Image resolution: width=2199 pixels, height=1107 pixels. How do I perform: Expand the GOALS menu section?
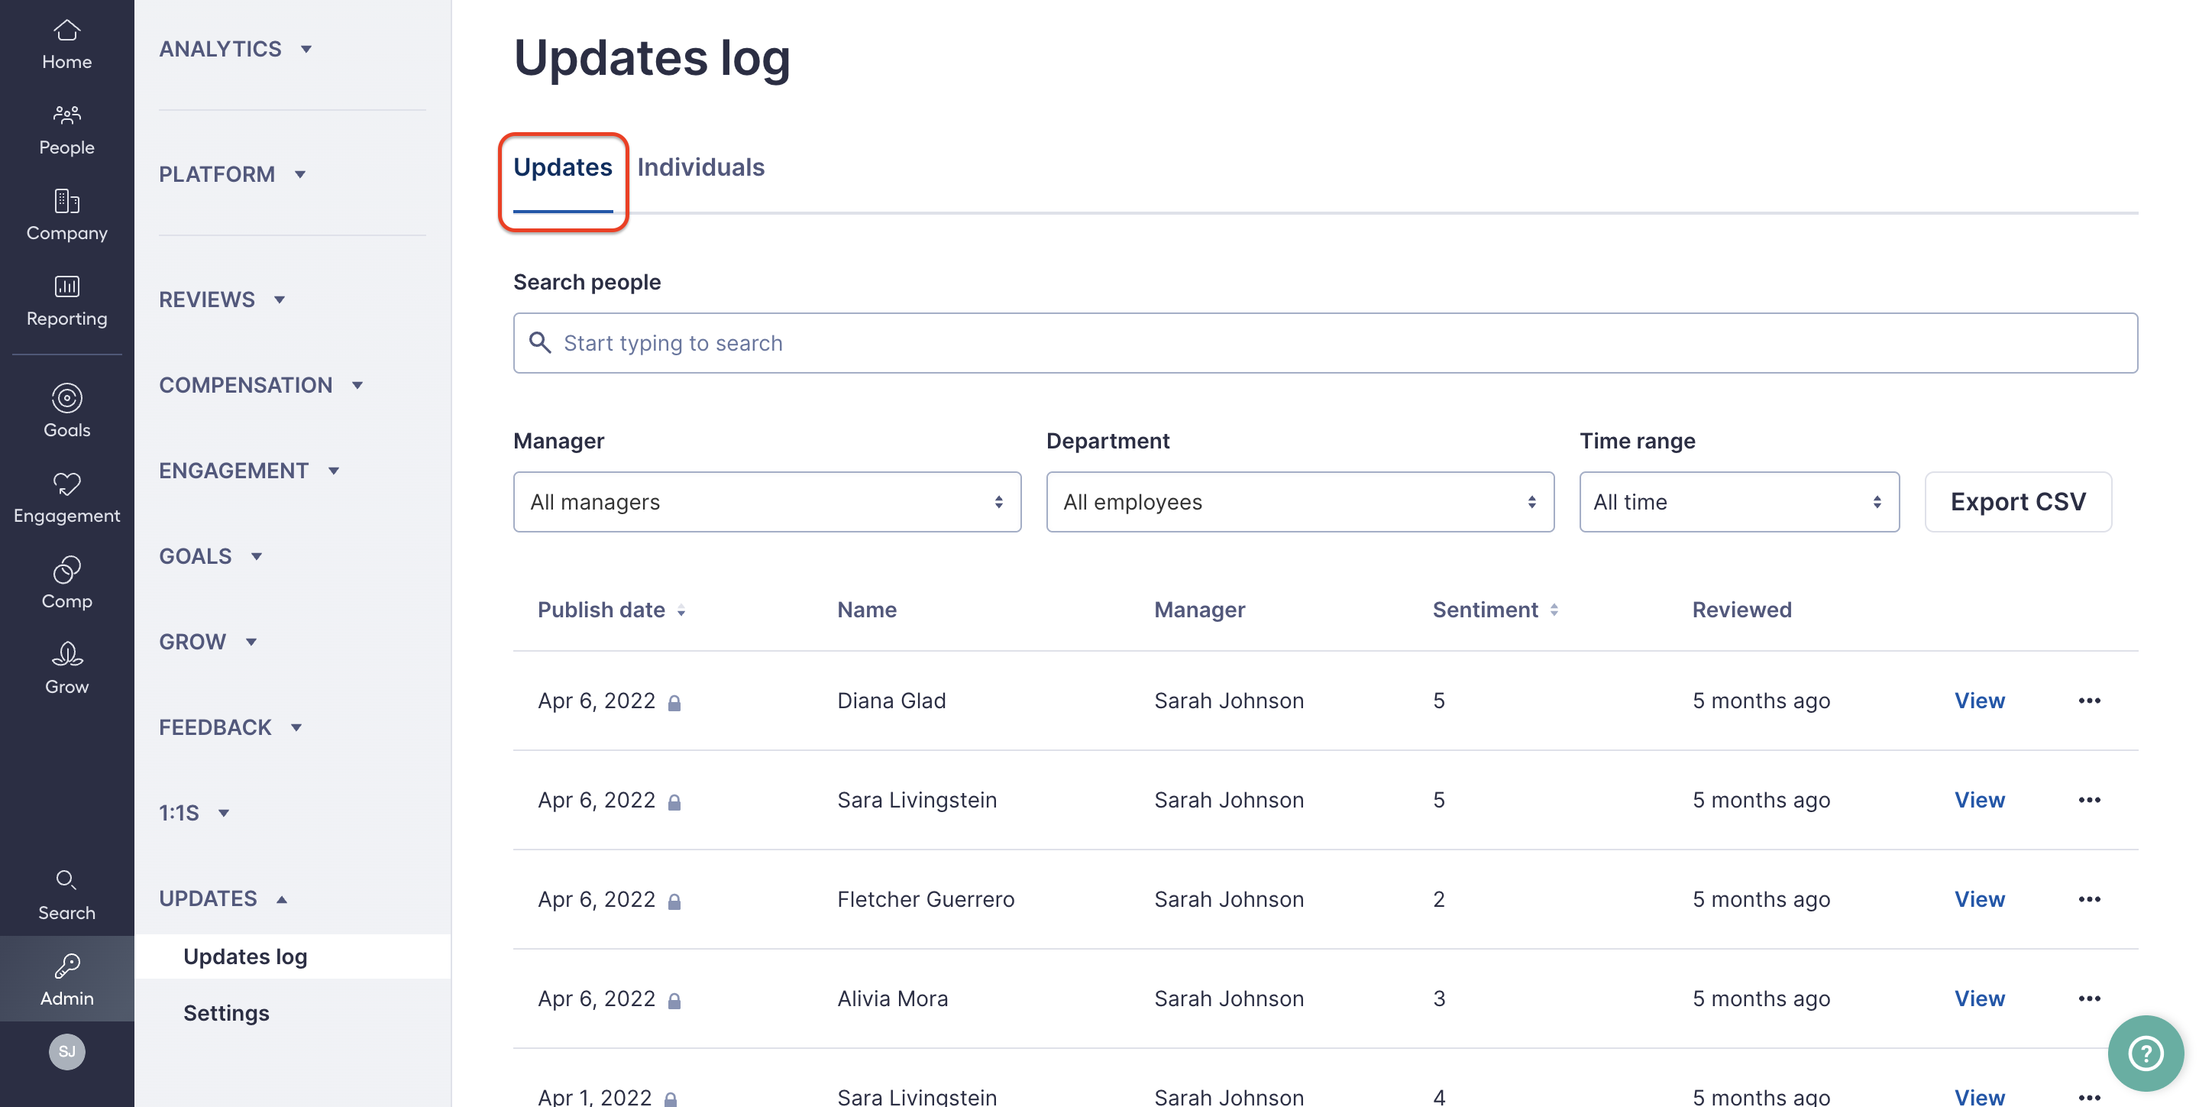(211, 556)
